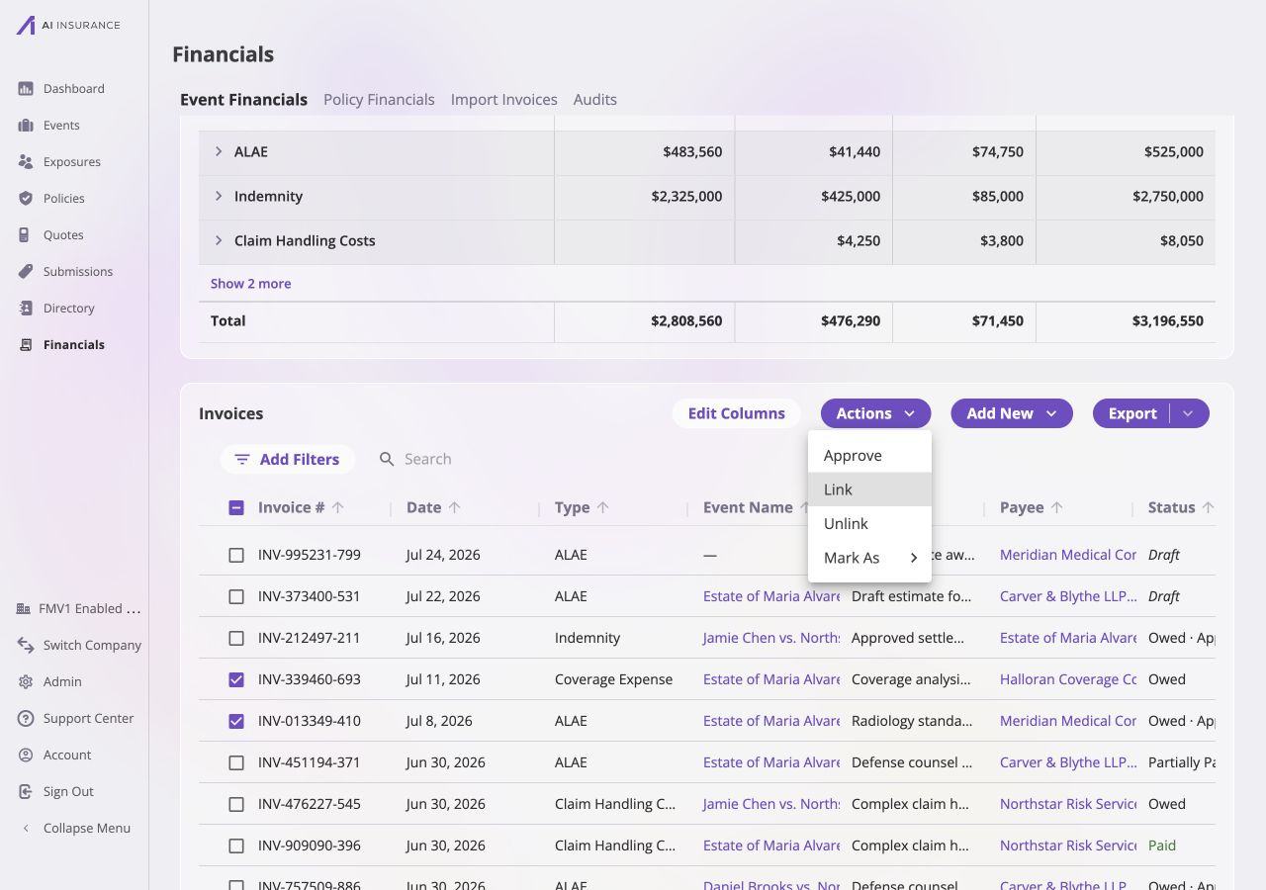Click the Jul 24, 2026 date cell
The image size is (1266, 890).
pos(443,556)
